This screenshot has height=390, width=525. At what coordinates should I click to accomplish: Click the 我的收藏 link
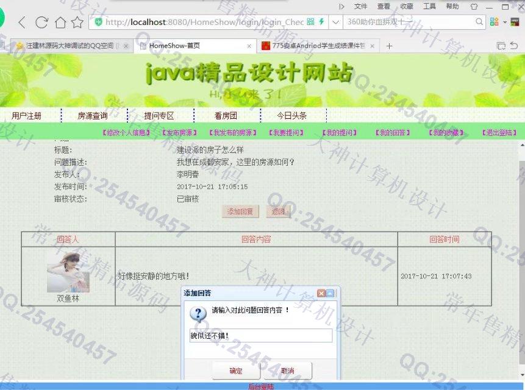click(446, 133)
